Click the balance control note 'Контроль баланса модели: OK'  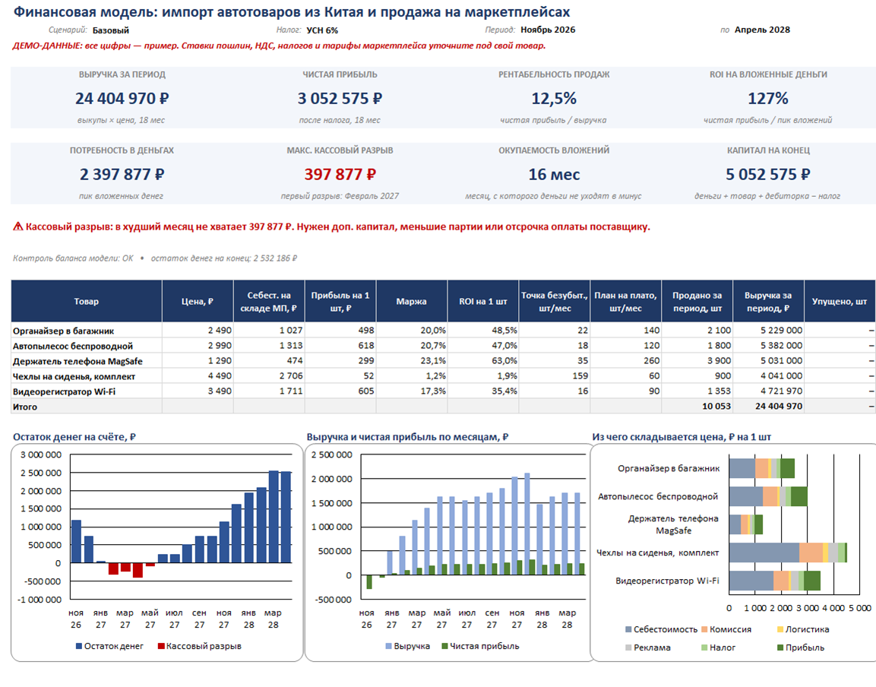tap(73, 258)
